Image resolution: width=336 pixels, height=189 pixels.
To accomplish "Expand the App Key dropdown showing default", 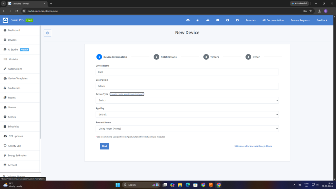I will tap(187, 115).
